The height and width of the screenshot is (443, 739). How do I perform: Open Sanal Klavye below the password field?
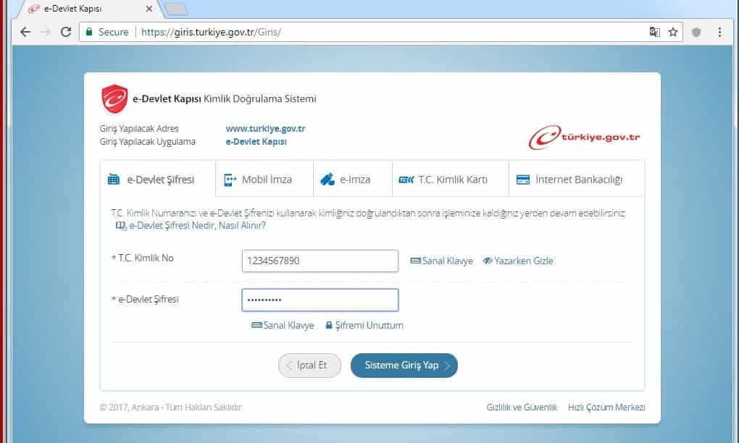283,325
